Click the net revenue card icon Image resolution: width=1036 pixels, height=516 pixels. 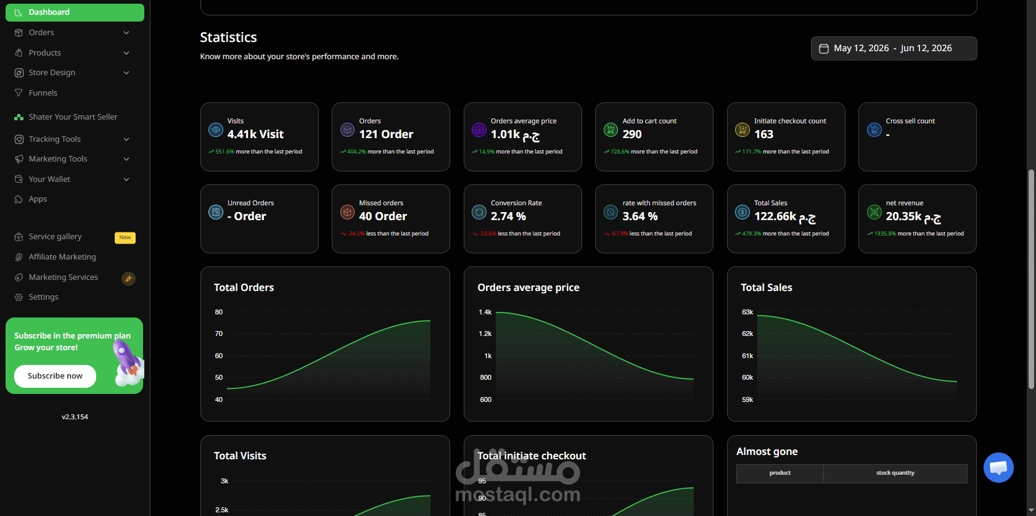[874, 212]
